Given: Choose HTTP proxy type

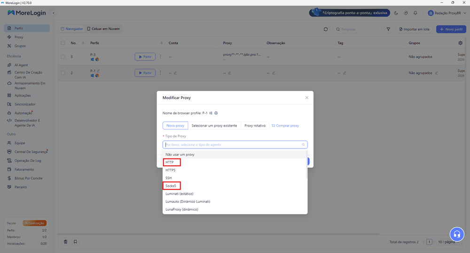Looking at the screenshot, I should tap(235, 162).
